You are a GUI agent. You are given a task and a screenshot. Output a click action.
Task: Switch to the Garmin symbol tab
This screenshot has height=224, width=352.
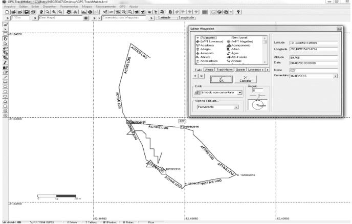[x=241, y=69]
